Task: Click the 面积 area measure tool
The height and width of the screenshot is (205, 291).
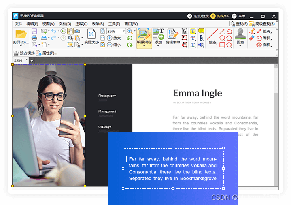Action: tap(264, 45)
